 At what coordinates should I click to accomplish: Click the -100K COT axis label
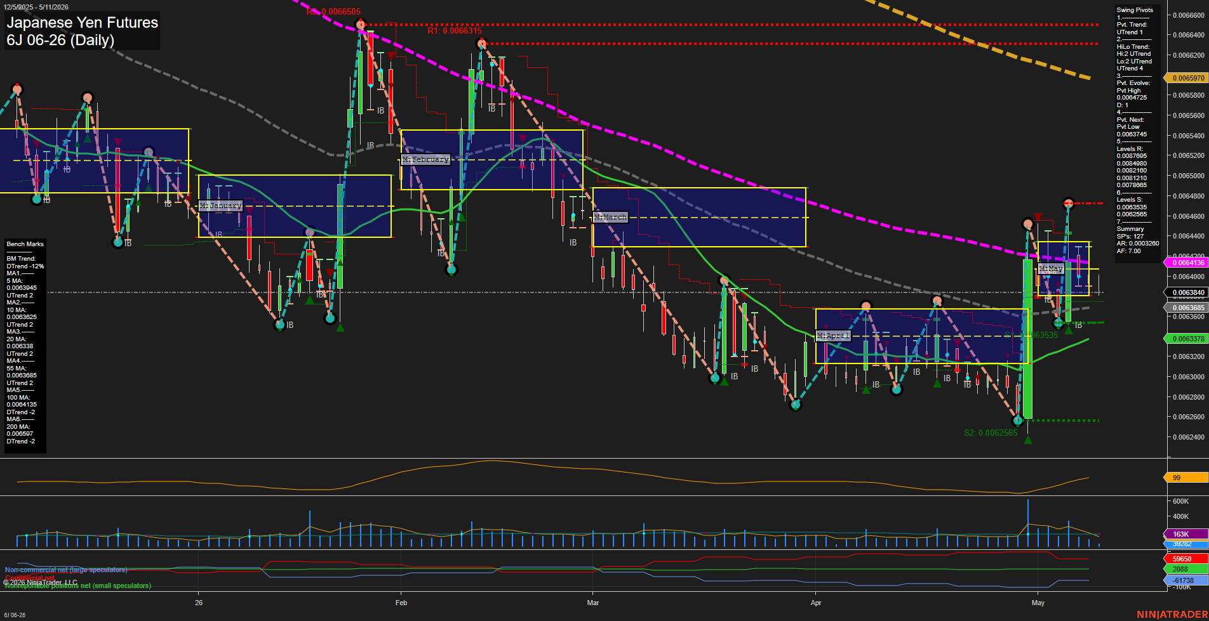(1182, 587)
